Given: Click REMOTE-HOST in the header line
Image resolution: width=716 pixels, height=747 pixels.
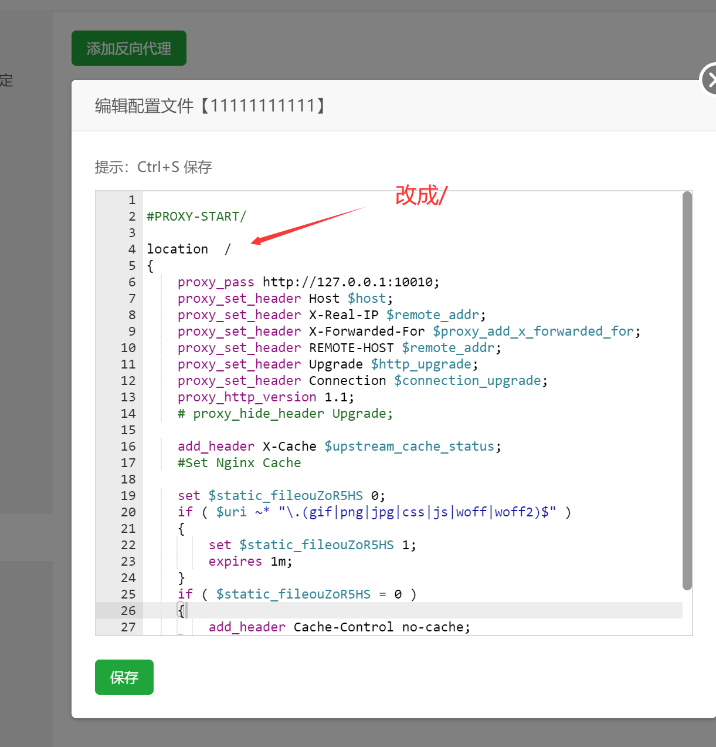Looking at the screenshot, I should (351, 348).
